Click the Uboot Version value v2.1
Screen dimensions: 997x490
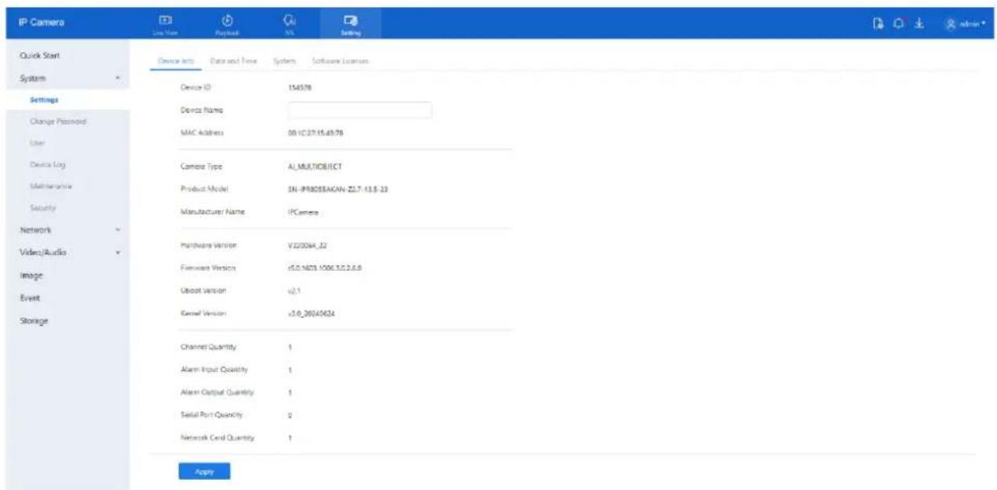coord(294,291)
